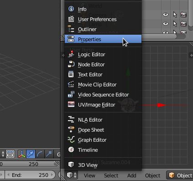Viewport: 193px width, 181px height.
Task: Click the User Preferences tool icon
Action: 71,19
